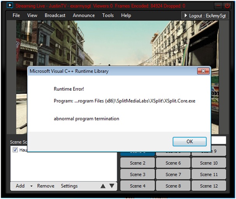Screen dimensions: 236x199
Task: Move source down with the down arrow
Action: click(x=112, y=186)
